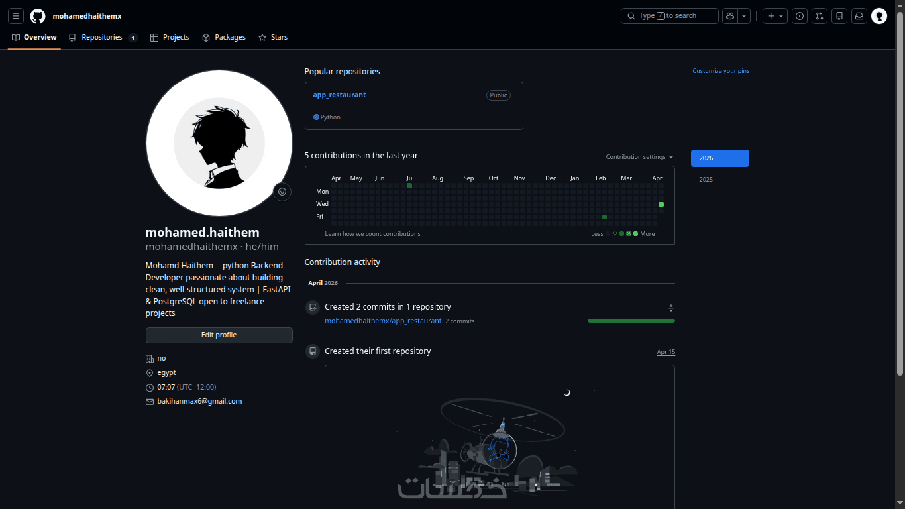Collapse the commits activity with the fold icon
Viewport: 905px width, 509px height.
click(x=671, y=308)
